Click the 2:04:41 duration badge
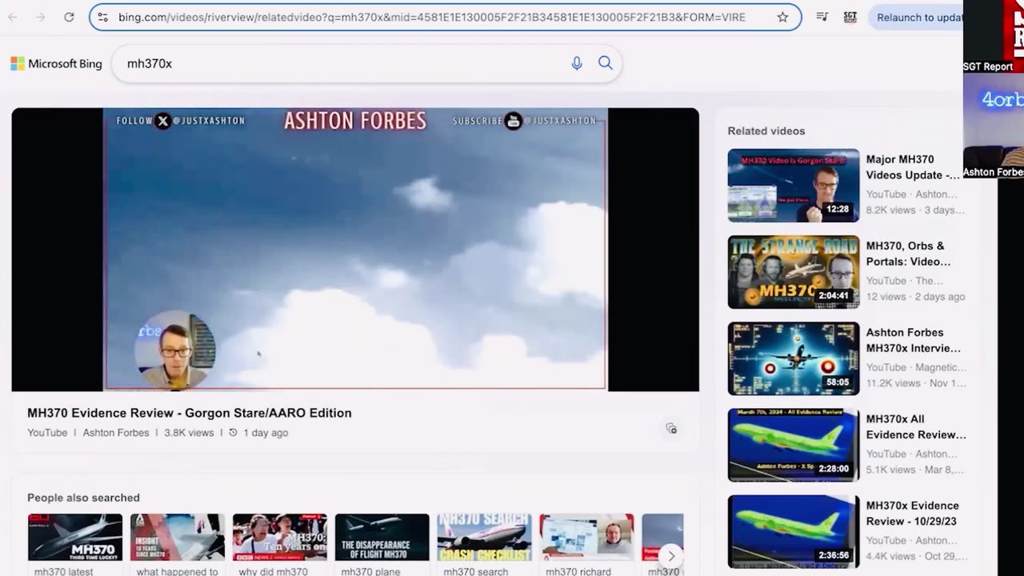Viewport: 1024px width, 576px height. point(833,296)
